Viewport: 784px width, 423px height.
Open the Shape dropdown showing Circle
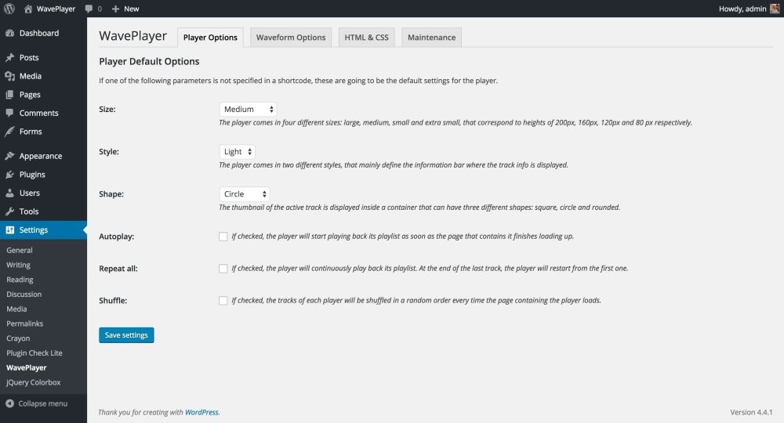point(245,194)
